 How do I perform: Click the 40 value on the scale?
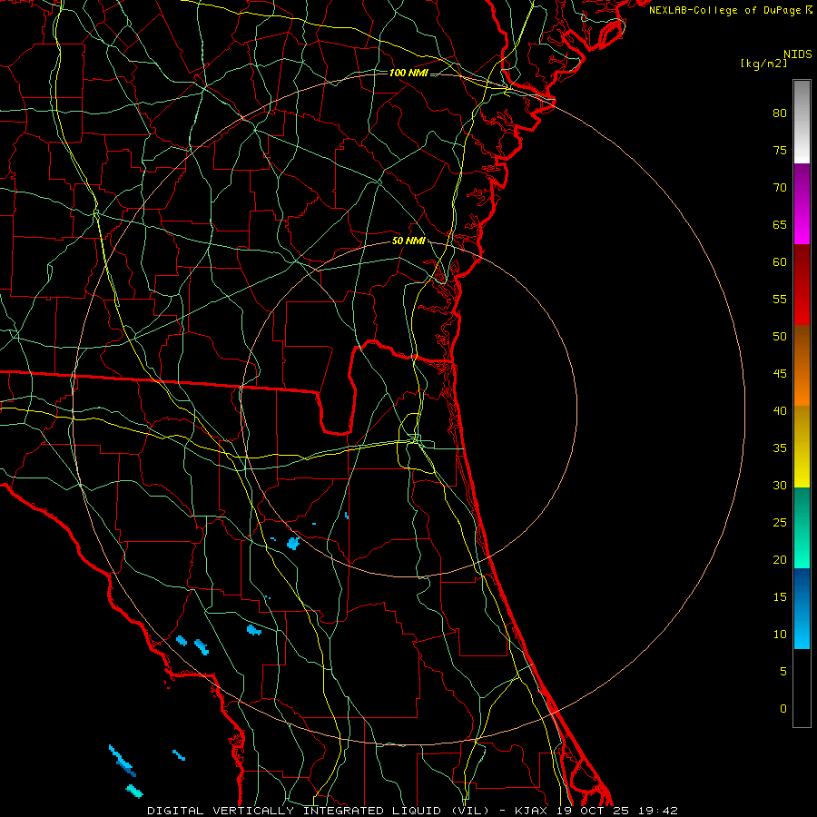click(x=780, y=411)
